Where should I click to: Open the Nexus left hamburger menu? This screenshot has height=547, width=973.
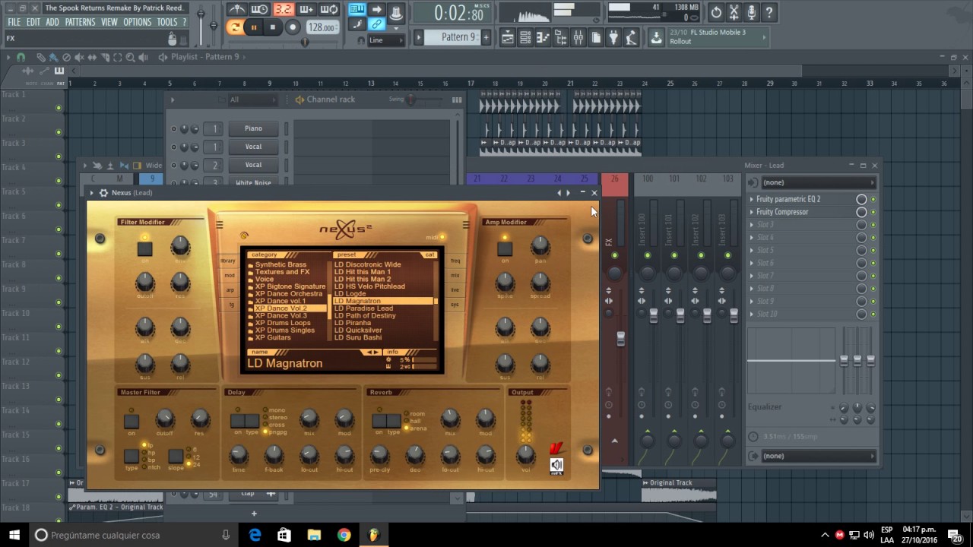(x=220, y=224)
